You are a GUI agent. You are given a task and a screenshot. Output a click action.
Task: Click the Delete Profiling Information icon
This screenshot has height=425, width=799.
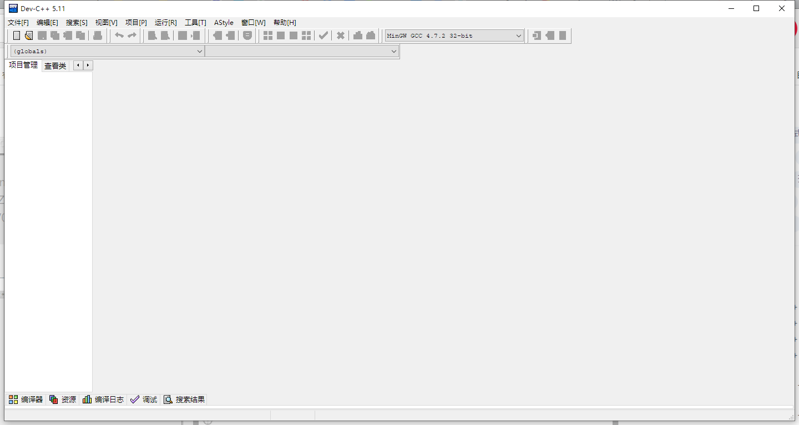[x=371, y=35]
